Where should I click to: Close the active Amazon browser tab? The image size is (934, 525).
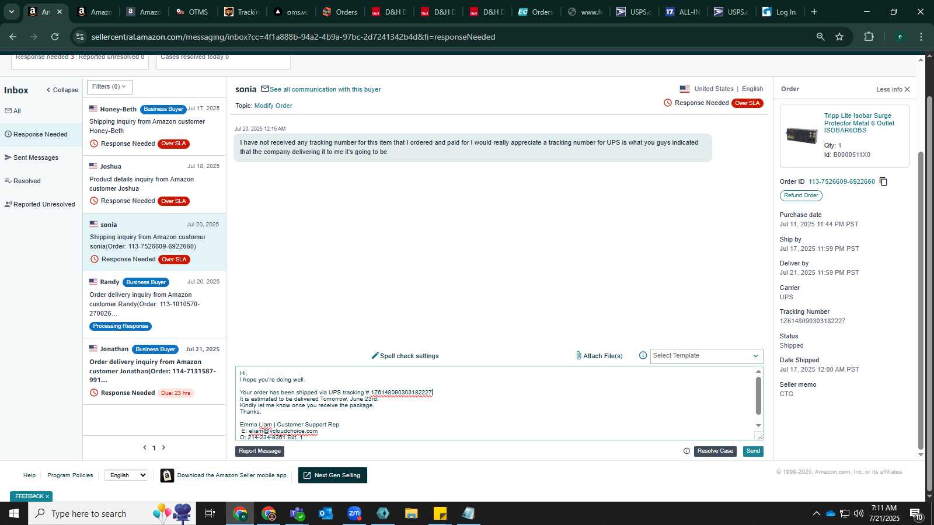pos(59,12)
